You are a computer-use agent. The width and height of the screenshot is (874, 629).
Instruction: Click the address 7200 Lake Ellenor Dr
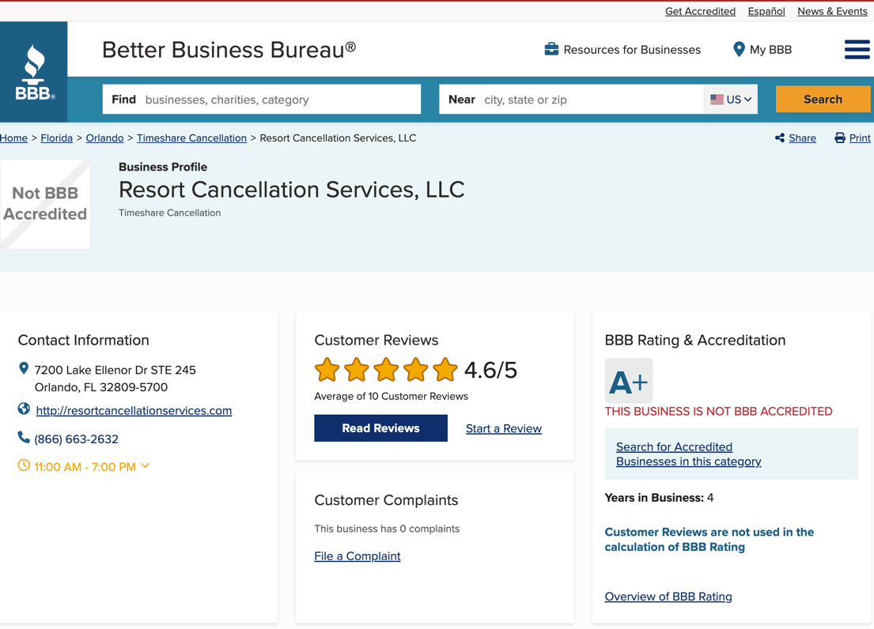pyautogui.click(x=115, y=379)
